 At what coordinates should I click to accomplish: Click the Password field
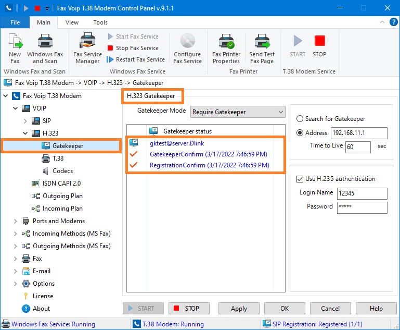(x=362, y=207)
